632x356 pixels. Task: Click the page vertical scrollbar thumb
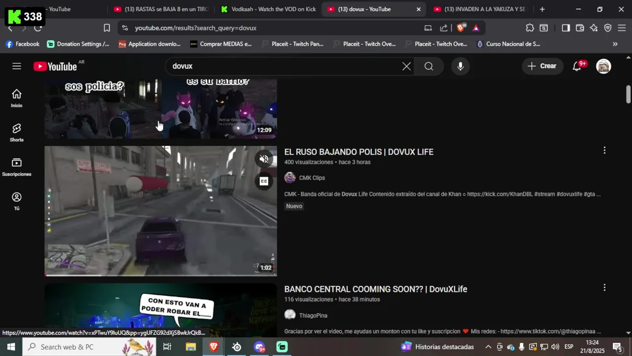[629, 94]
